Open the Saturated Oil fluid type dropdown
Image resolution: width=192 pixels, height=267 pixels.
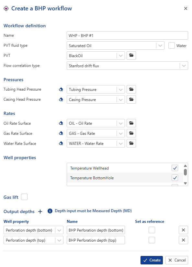point(160,45)
